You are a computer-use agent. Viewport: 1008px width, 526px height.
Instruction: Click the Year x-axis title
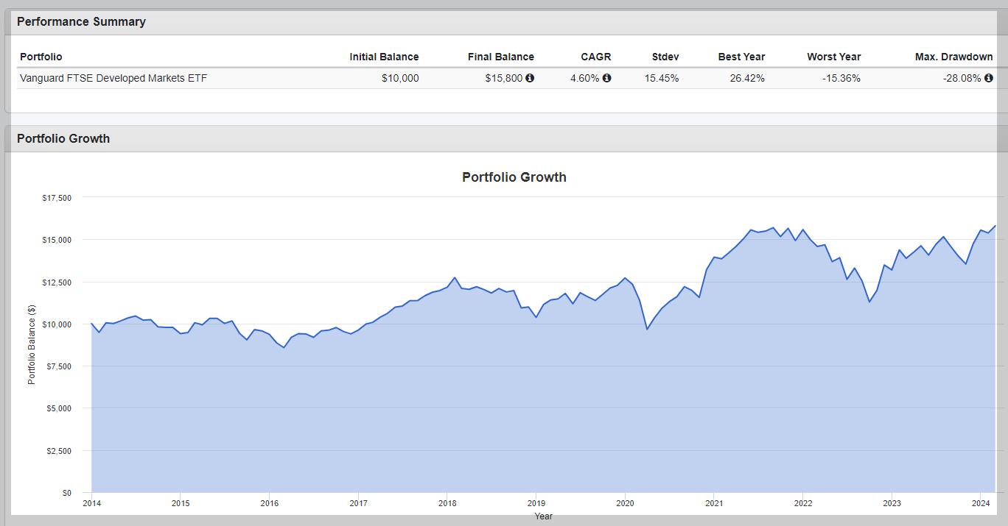tap(544, 516)
